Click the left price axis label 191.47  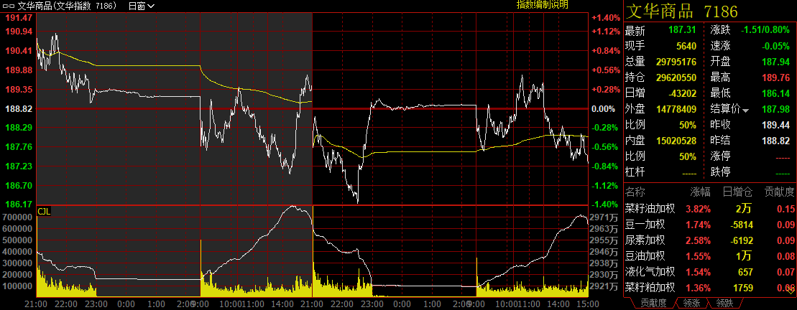pos(18,17)
